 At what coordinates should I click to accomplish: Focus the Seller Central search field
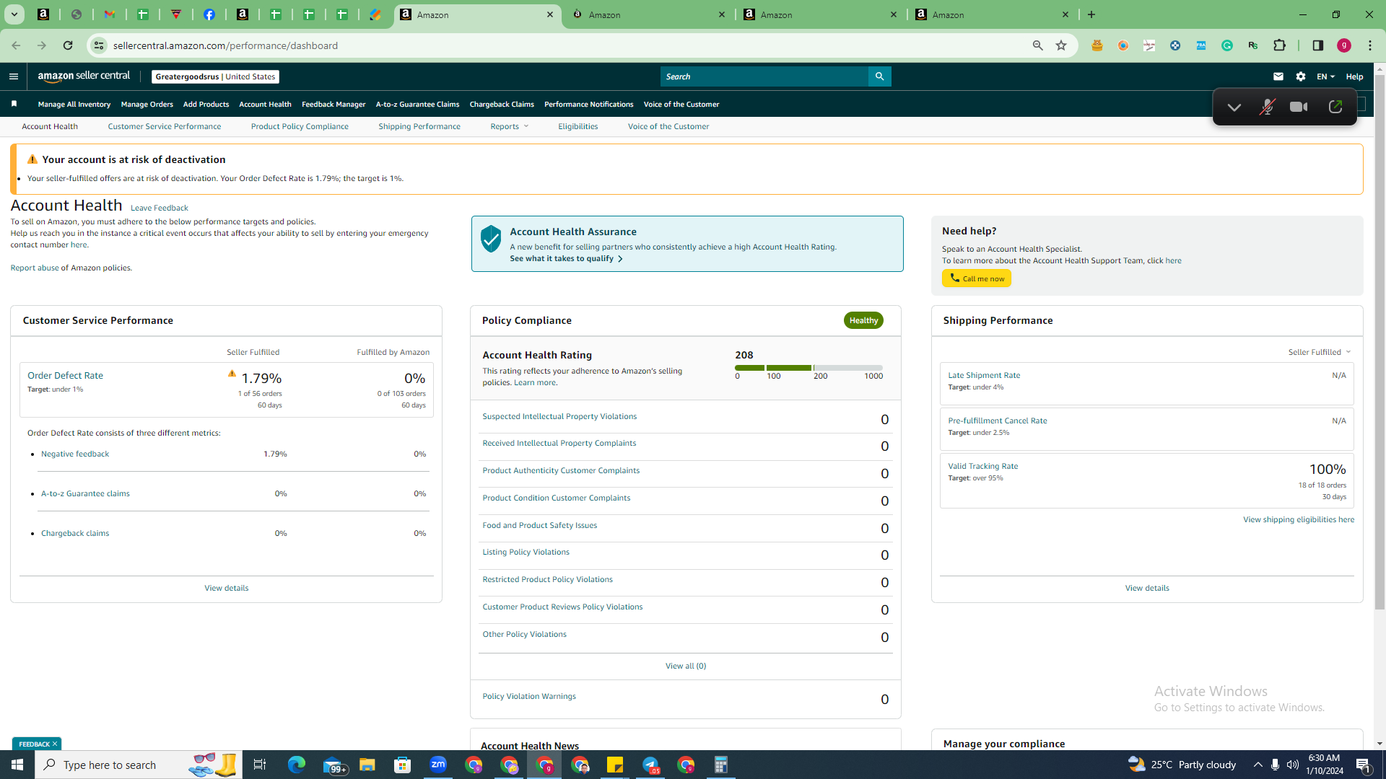point(764,76)
